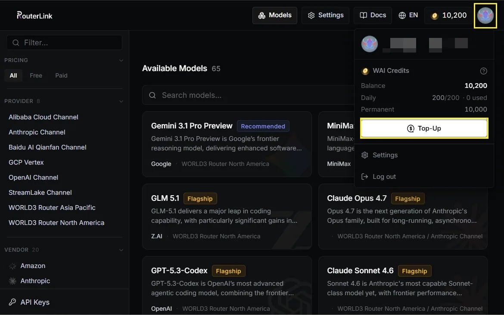Screen dimensions: 504x315
Task: Click the Flagship badge on Claude Sonnet 4.6
Action: 415,271
